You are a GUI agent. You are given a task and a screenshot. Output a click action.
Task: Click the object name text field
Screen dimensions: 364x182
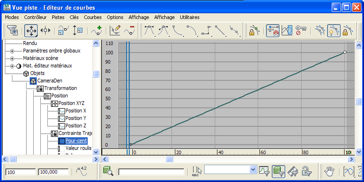pyautogui.click(x=151, y=172)
